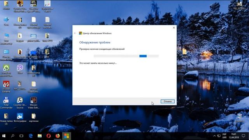The width and height of the screenshot is (249, 140).
Task: Open Task View from the taskbar
Action: click(21, 136)
